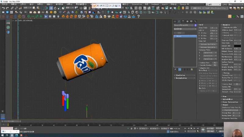Toggle the Gravity checkbox
244x137 pixels.
(223, 33)
